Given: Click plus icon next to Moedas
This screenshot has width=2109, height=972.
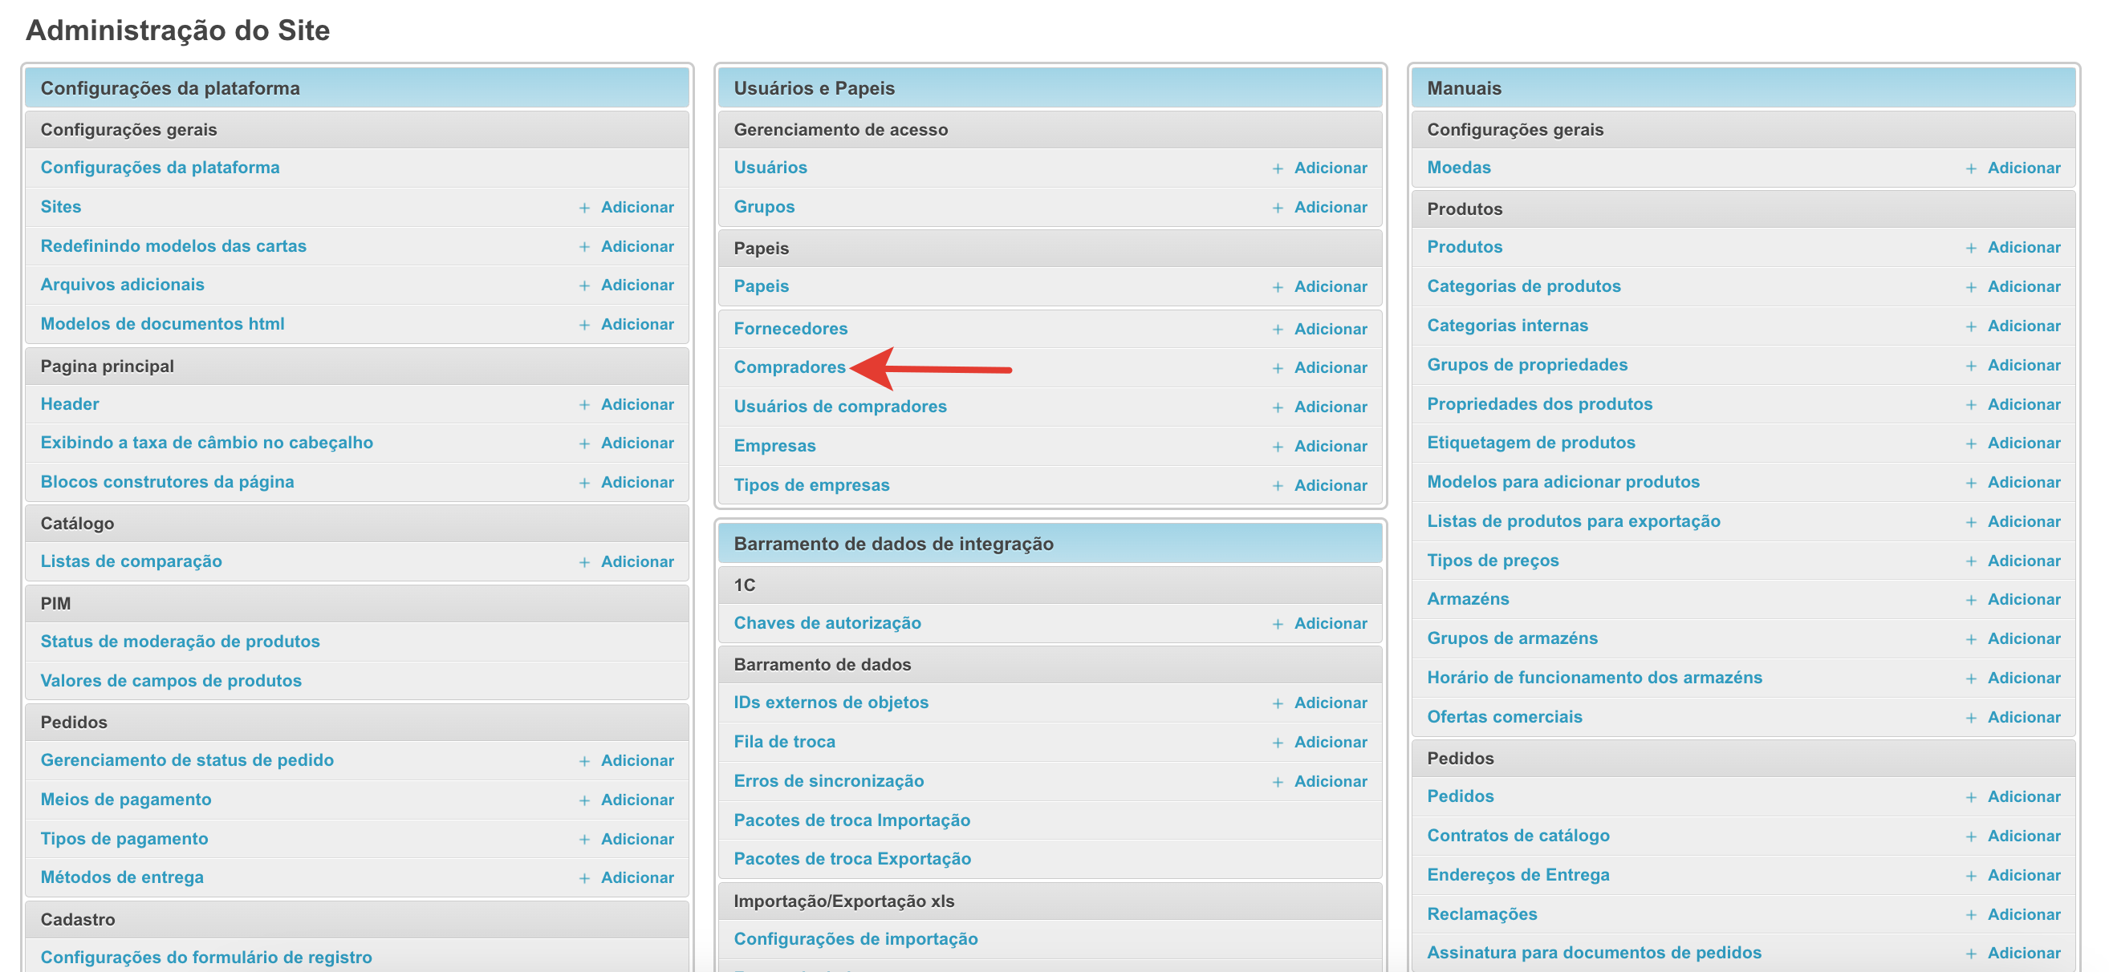Looking at the screenshot, I should point(1971,168).
